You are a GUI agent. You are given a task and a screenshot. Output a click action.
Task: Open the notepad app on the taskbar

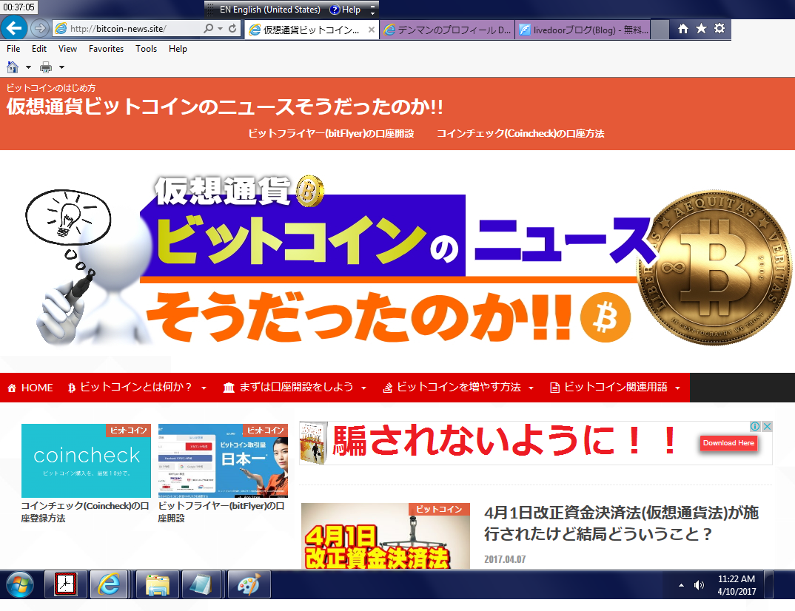(x=202, y=584)
